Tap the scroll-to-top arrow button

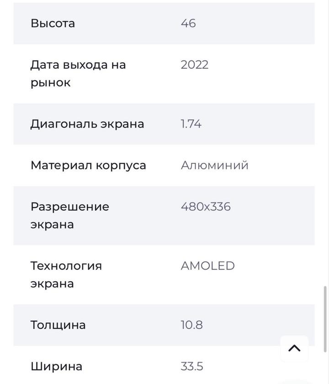[294, 349]
